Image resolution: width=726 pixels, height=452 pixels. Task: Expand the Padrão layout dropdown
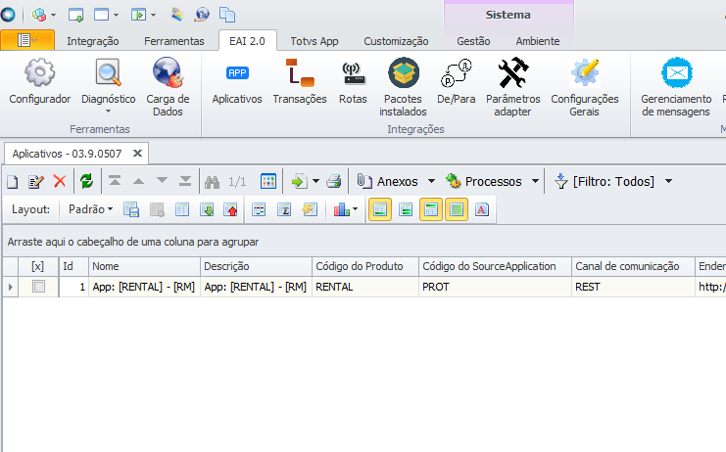90,209
